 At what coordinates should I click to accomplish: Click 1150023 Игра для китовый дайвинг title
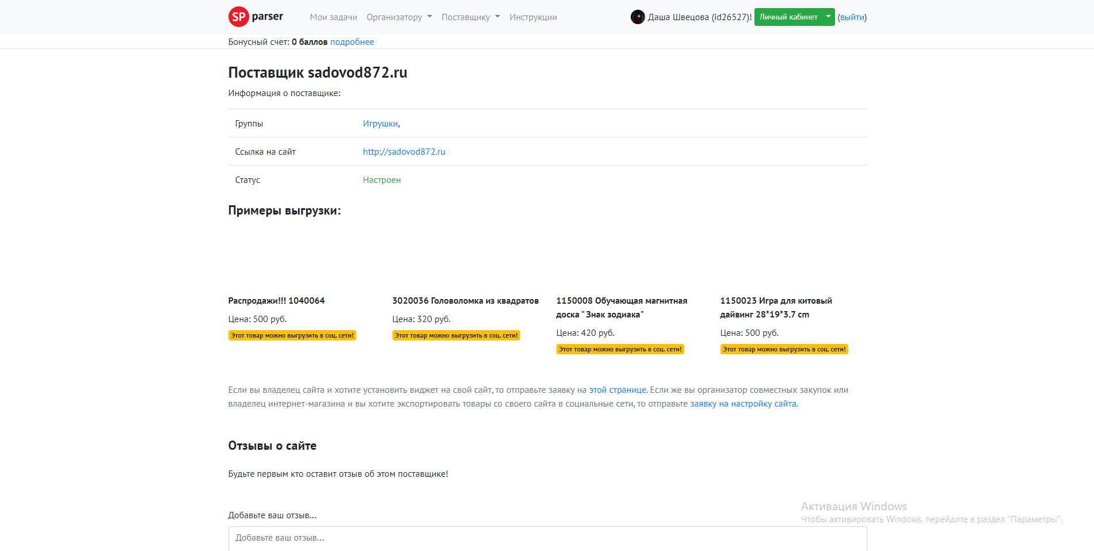776,308
